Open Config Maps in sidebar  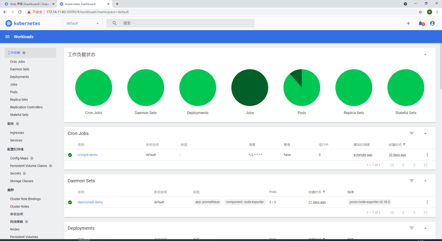[19, 158]
